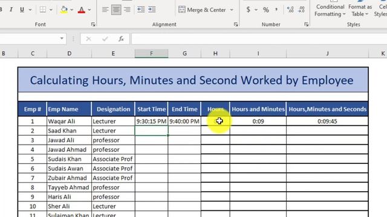Open font color dropdown arrow
Image resolution: width=387 pixels, height=217 pixels.
pos(89,10)
